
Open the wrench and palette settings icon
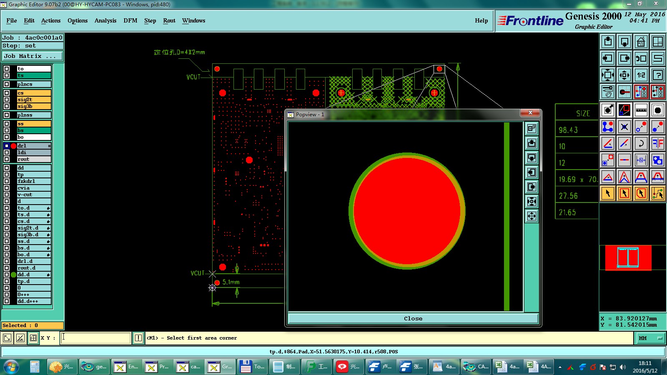608,92
